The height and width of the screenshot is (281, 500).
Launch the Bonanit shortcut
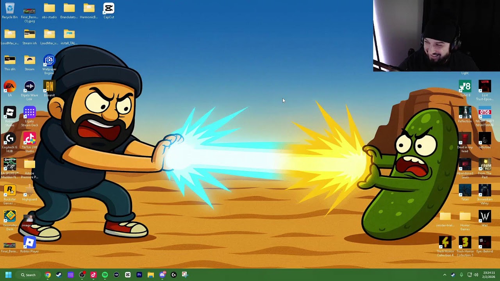point(49,89)
